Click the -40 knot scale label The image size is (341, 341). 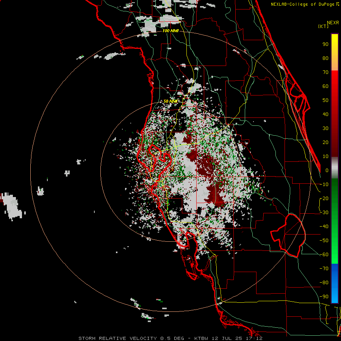[324, 227]
